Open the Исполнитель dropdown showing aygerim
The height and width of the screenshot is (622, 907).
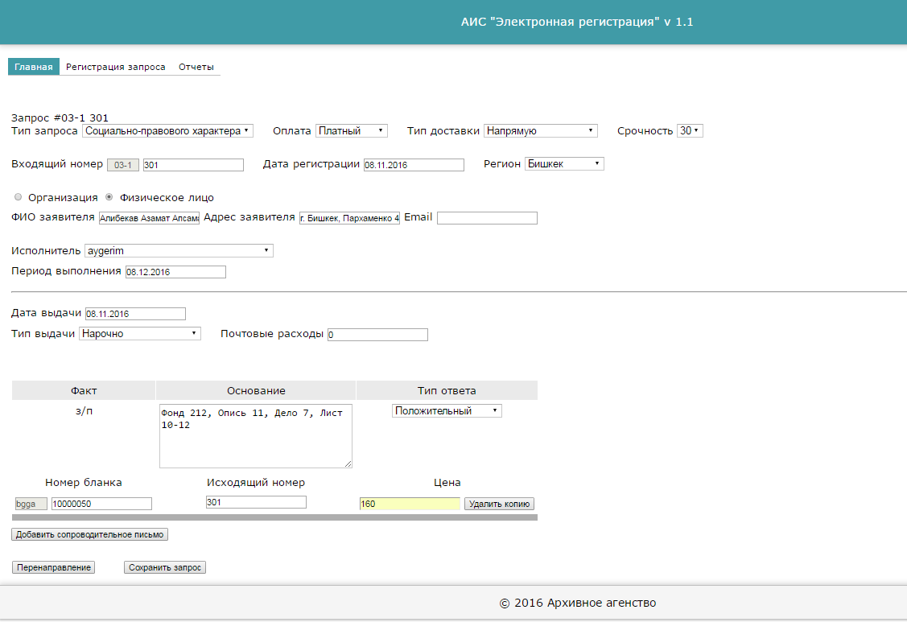[179, 250]
